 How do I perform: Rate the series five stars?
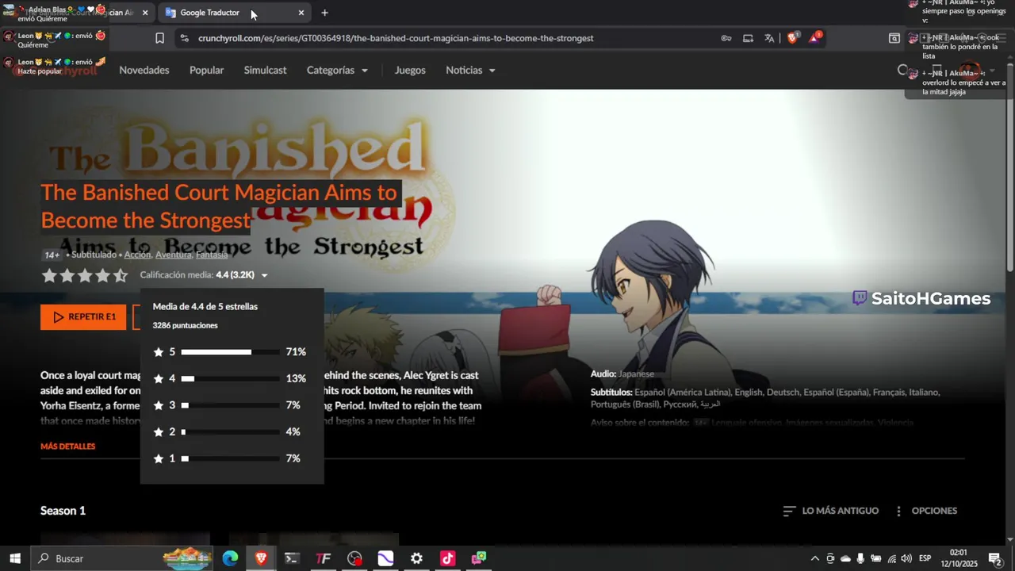pyautogui.click(x=120, y=275)
